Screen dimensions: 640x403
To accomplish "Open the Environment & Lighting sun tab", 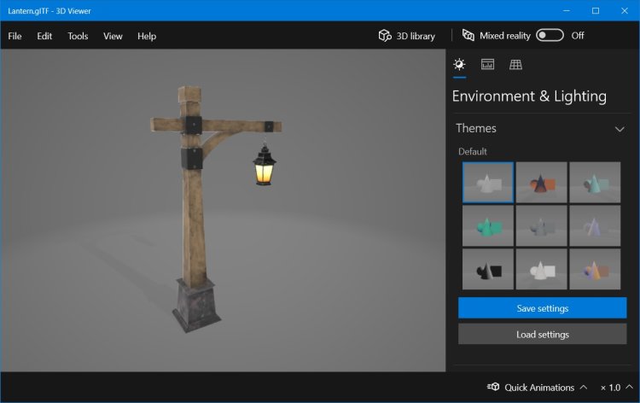I will tap(460, 64).
